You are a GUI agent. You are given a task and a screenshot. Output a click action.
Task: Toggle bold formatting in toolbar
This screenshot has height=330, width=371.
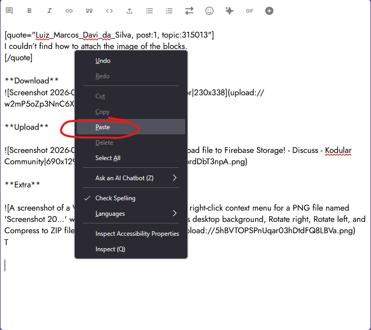point(29,11)
